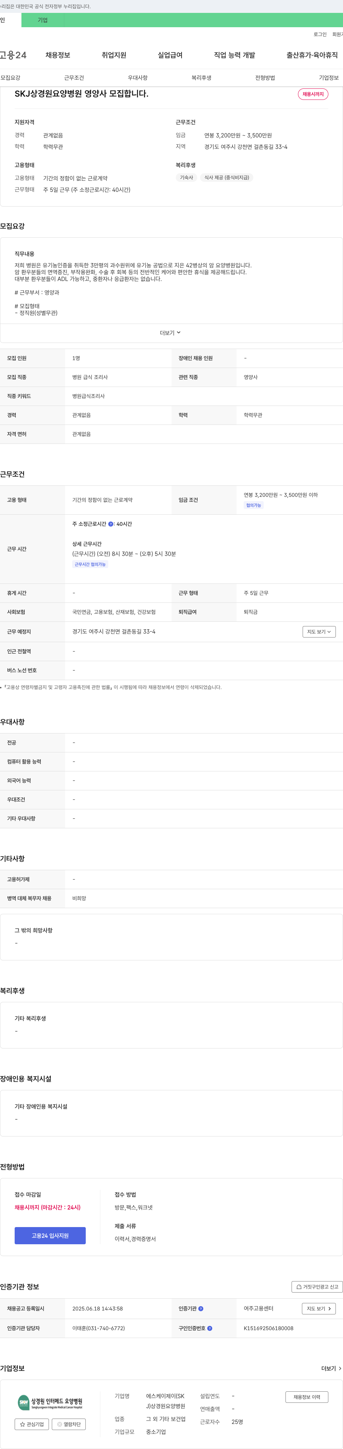The width and height of the screenshot is (343, 1449).
Task: Jump to 우대사항 section tab
Action: [138, 78]
